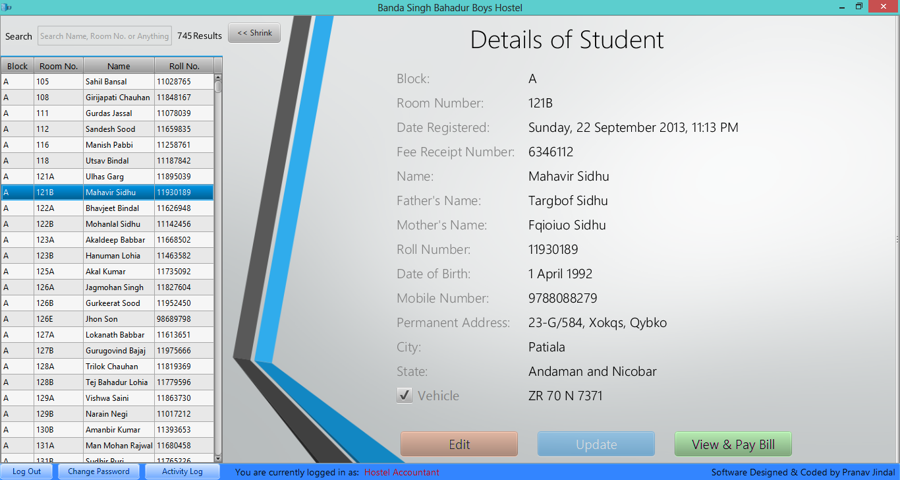The image size is (900, 480).
Task: Click roll number 11028765 cell
Action: tap(184, 82)
